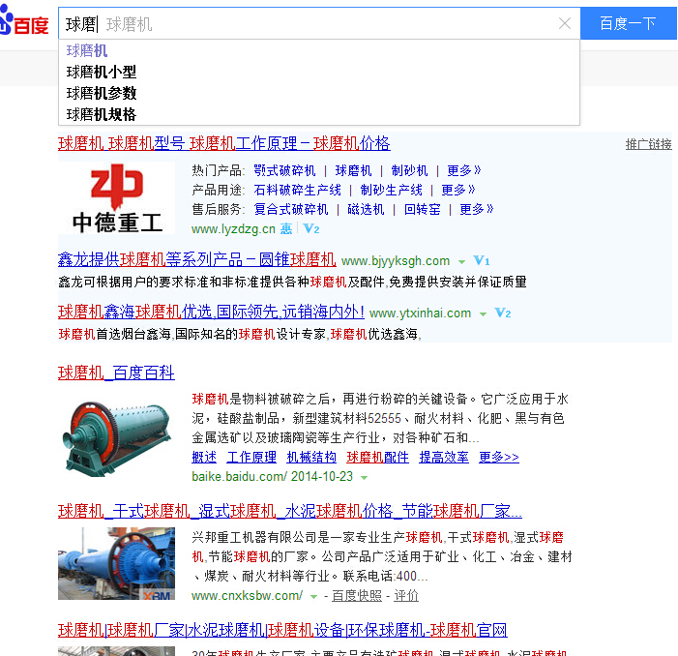Click the V2 badge next to www.lyzdzg.cn
This screenshot has height=656, width=678.
(x=311, y=229)
